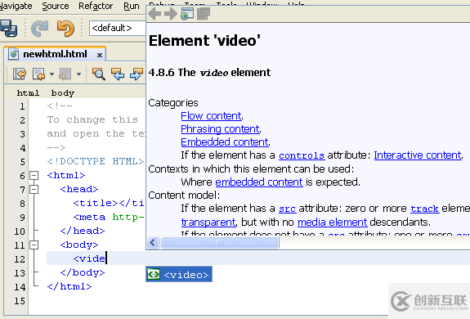Open the forward history dropdown arrow
470x319 pixels.
[78, 74]
